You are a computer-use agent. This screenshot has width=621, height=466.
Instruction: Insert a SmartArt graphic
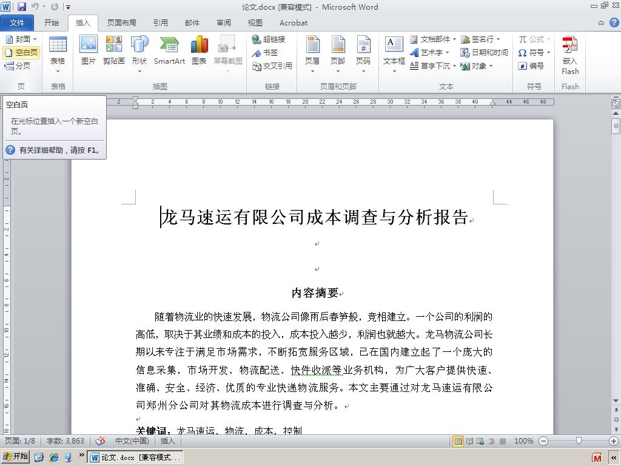(170, 50)
